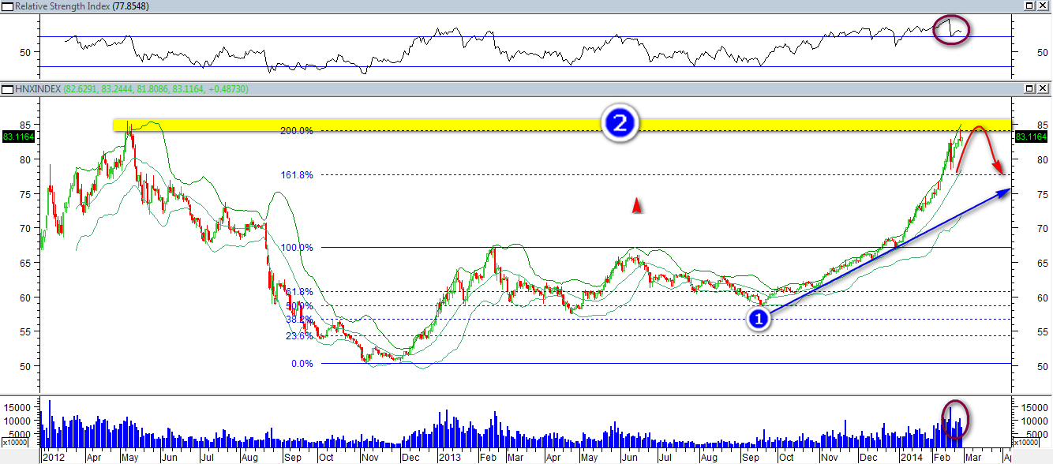This screenshot has height=464, width=1053.
Task: Click the 0.0% Fibonacci level label
Action: click(302, 364)
